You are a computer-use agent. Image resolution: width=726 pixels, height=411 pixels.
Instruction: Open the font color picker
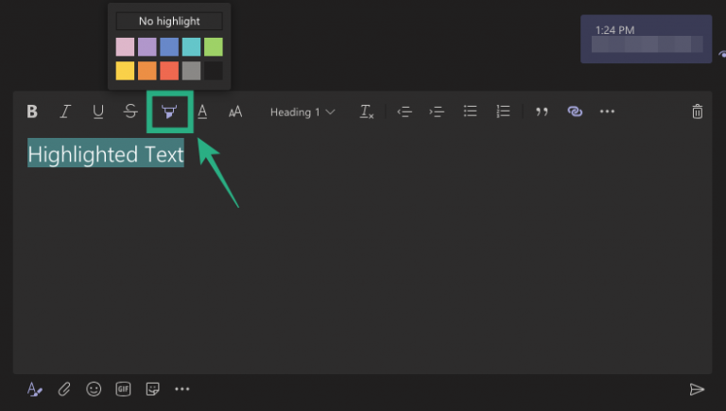point(202,111)
